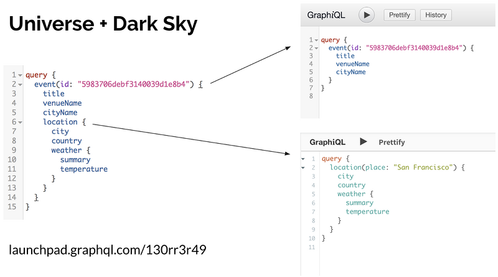Click the event id string in upper GraphiQL editor
Image resolution: width=498 pixels, height=277 pixels.
(414, 48)
